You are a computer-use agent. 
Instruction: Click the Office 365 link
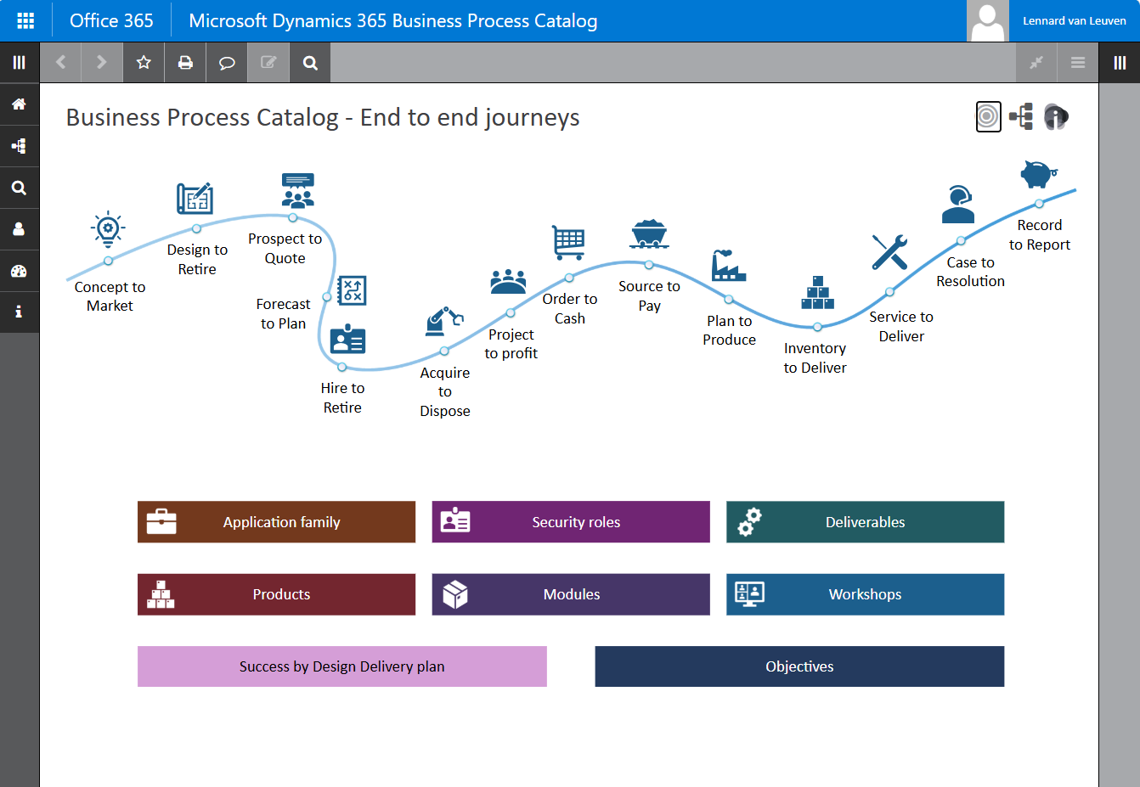pyautogui.click(x=111, y=20)
